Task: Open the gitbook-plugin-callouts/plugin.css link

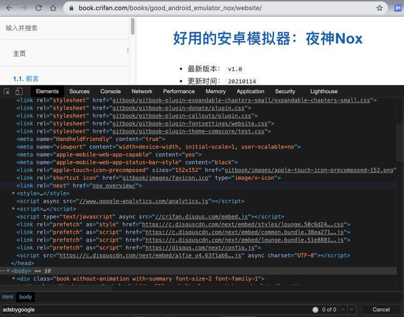Action: (182, 116)
